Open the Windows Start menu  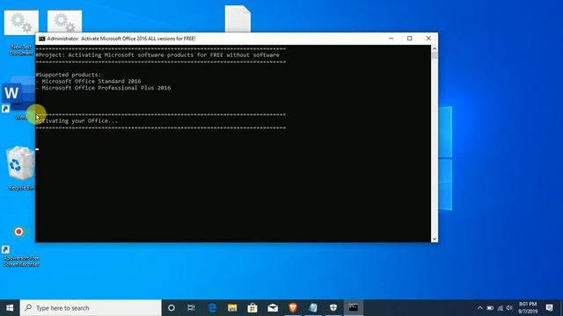point(10,308)
